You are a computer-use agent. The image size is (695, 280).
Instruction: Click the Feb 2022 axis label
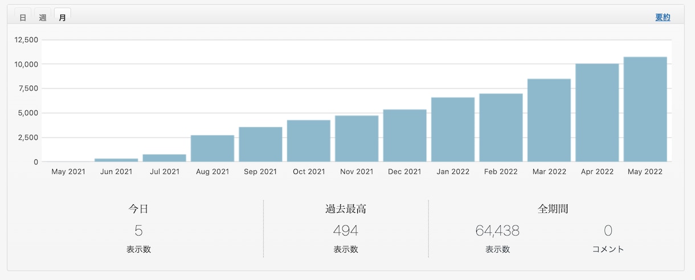point(501,171)
